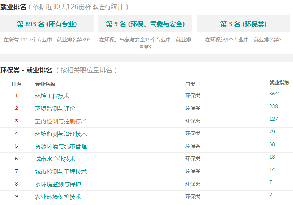The width and height of the screenshot is (293, 205).
Task: Click the 就业排名 section heading
Action: (x=13, y=7)
